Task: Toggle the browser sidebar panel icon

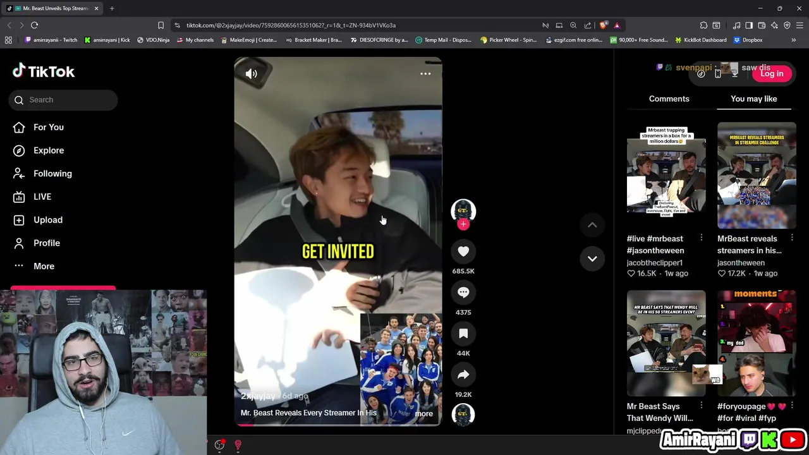Action: tap(749, 25)
